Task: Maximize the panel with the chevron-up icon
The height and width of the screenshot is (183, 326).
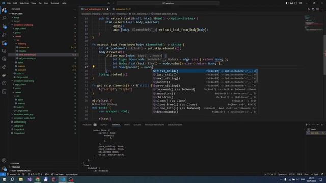Action: (317, 125)
